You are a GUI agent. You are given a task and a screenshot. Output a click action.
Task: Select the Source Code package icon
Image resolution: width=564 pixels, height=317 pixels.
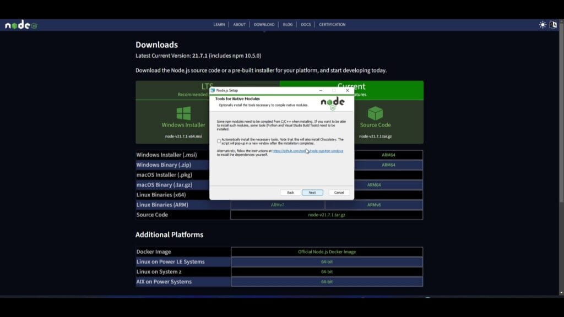click(375, 113)
